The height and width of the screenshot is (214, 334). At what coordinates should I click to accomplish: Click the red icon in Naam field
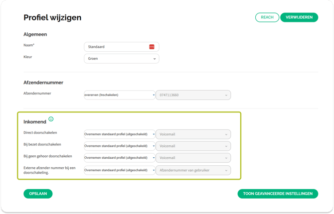coord(152,47)
